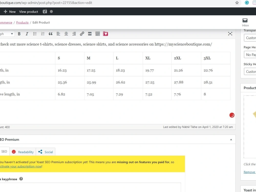This screenshot has height=192, width=256.
Task: Click table cell 22.76
Action: tap(216, 70)
